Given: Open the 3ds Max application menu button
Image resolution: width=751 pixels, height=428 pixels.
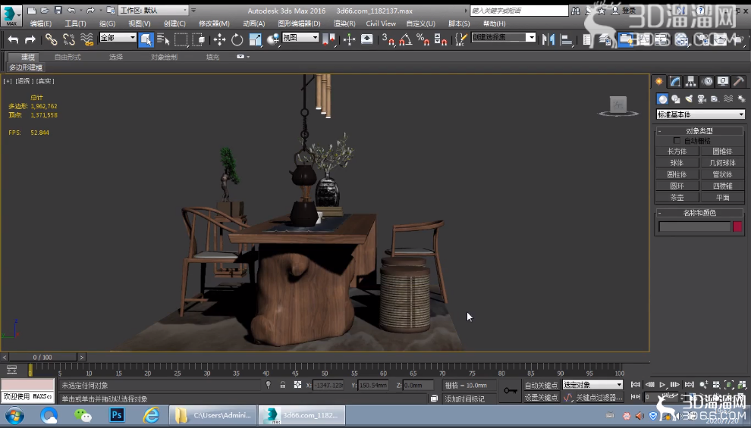Looking at the screenshot, I should click(11, 15).
